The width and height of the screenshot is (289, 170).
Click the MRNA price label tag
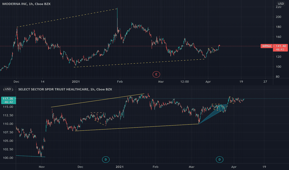click(x=266, y=46)
